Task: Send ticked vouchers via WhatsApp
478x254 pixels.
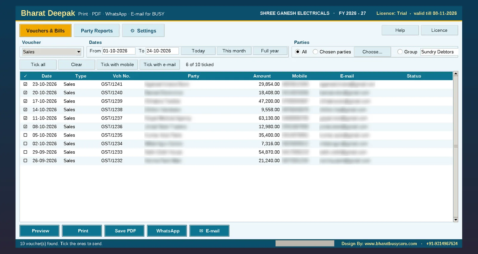Action: coord(167,231)
